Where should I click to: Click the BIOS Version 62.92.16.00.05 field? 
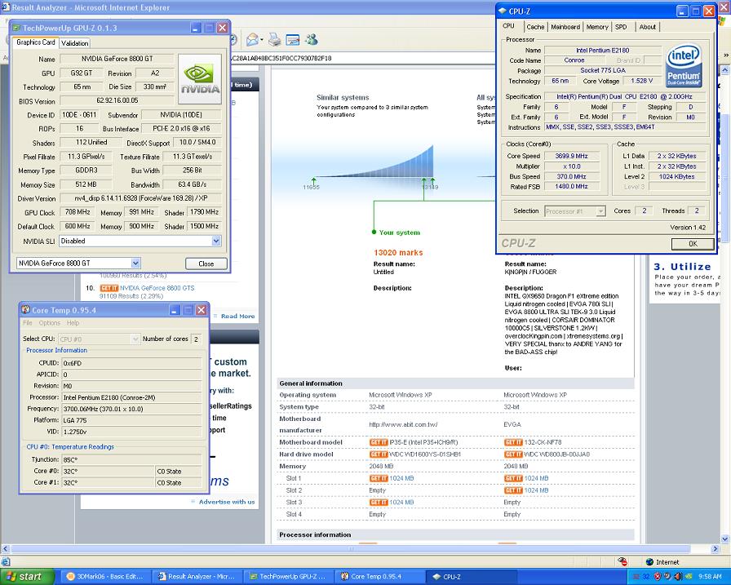pos(117,100)
